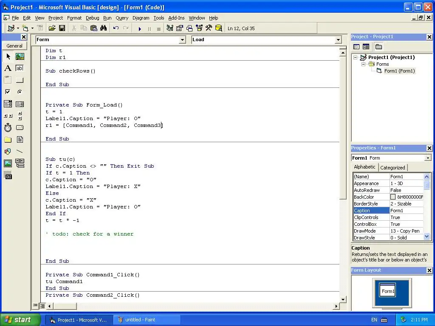Toggle Folders in the Project Explorer
Image resolution: width=435 pixels, height=326 pixels.
point(379,47)
